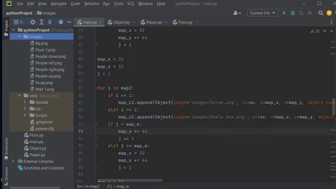Screen dimensions: 336x189
Task: Close the Object.py editor tab
Action: point(134,22)
